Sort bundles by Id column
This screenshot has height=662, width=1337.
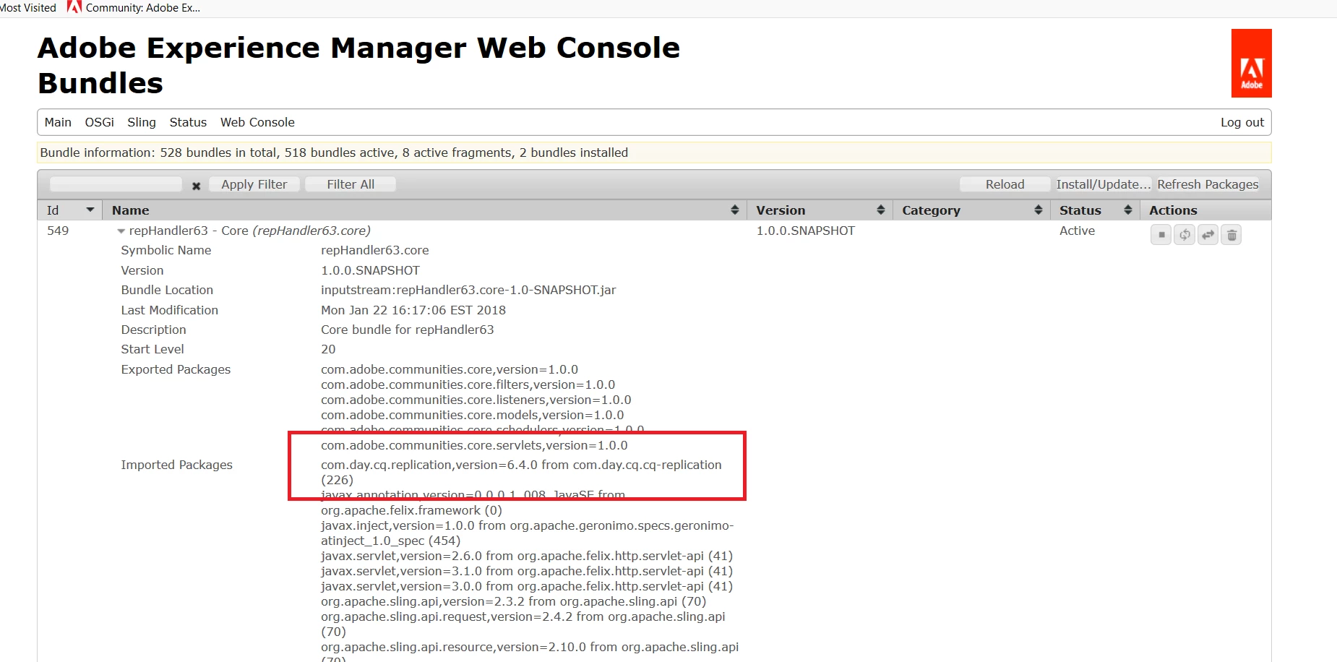pos(69,210)
